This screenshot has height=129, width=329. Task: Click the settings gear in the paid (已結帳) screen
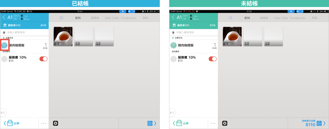tap(55, 123)
